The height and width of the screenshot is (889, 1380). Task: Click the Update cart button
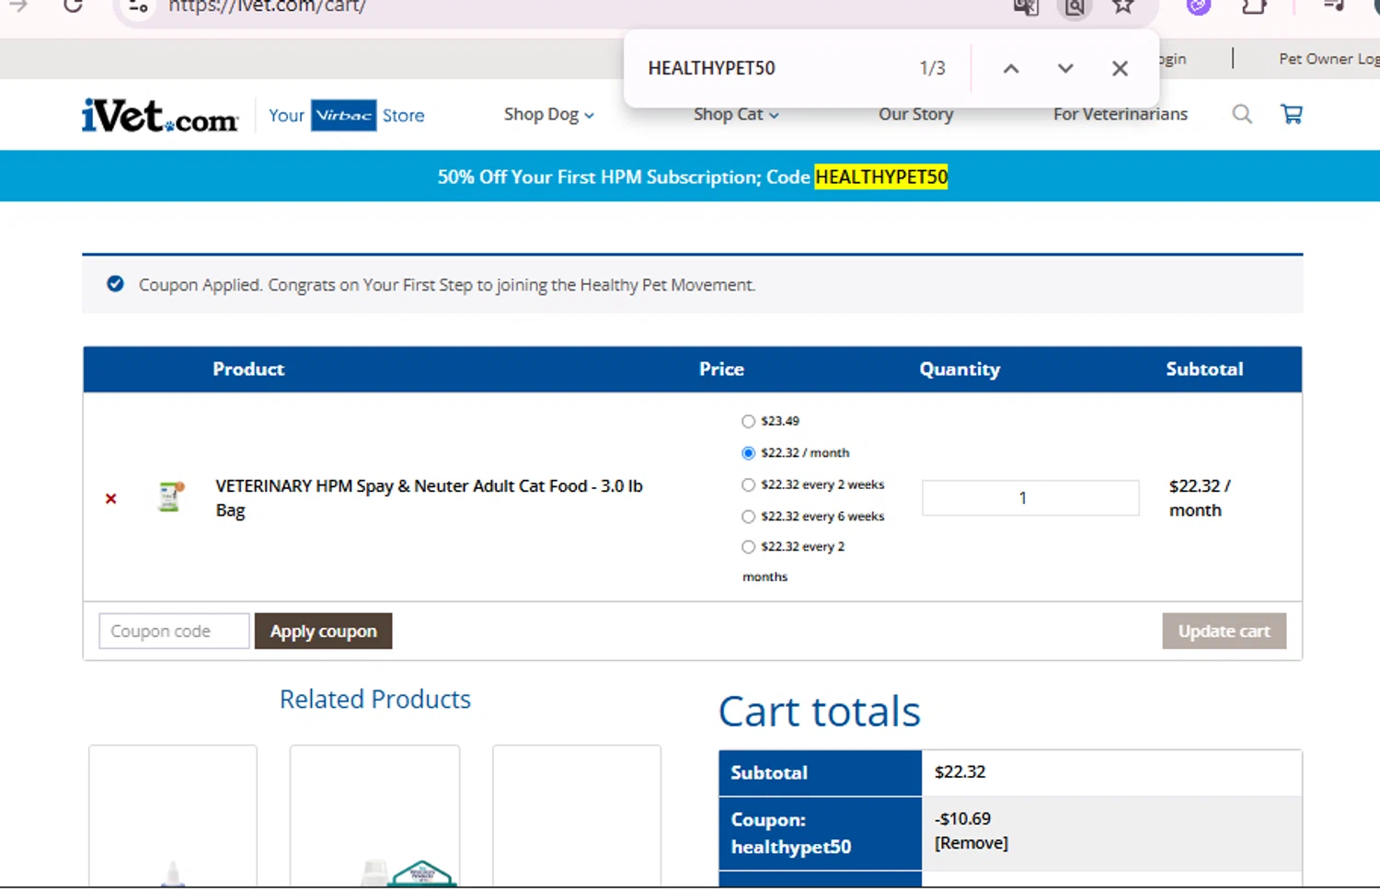(1224, 632)
